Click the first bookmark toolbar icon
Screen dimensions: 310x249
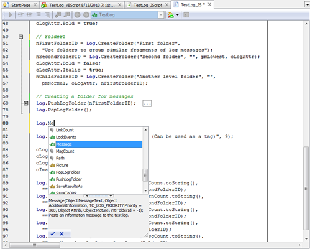point(58,14)
